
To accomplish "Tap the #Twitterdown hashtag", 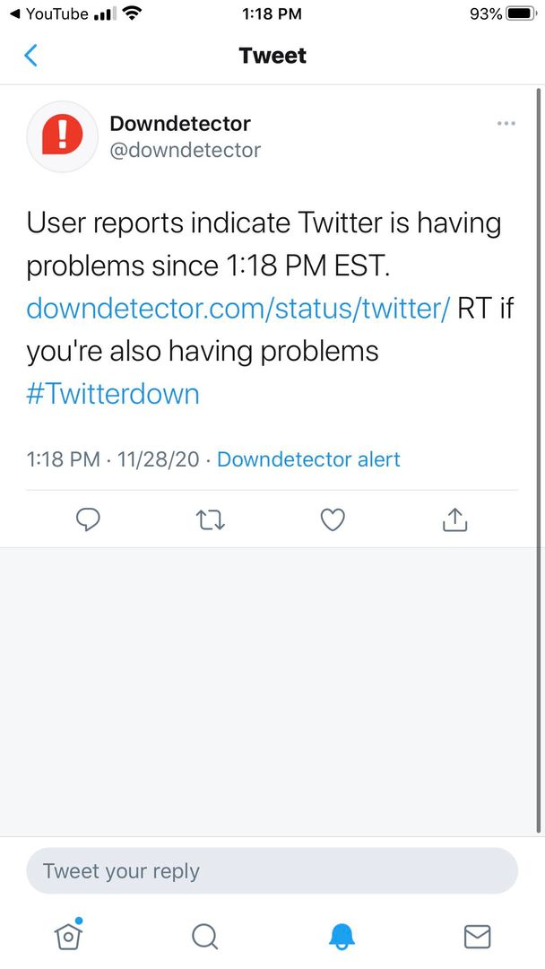I will click(x=113, y=394).
